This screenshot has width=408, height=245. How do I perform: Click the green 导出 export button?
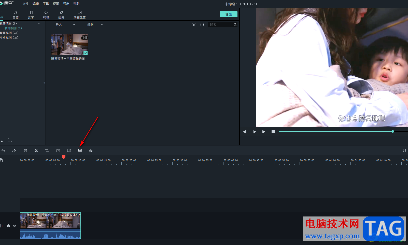click(x=229, y=14)
